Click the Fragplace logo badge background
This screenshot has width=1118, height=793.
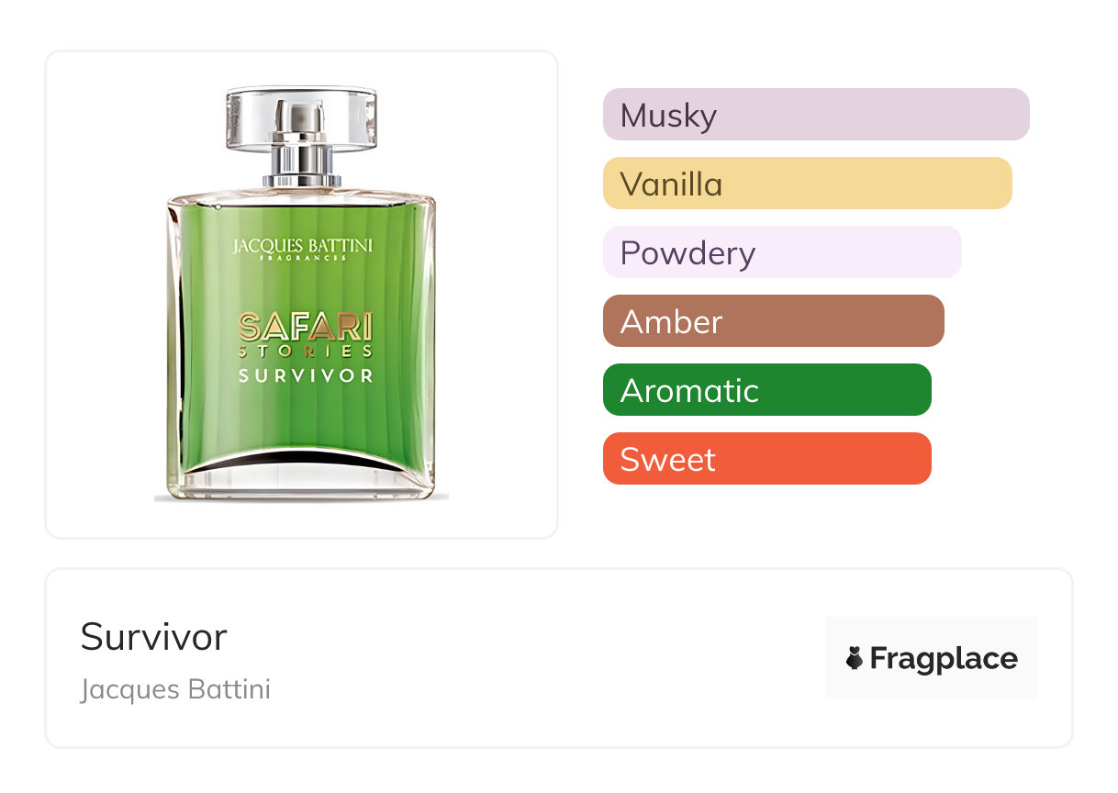click(932, 658)
